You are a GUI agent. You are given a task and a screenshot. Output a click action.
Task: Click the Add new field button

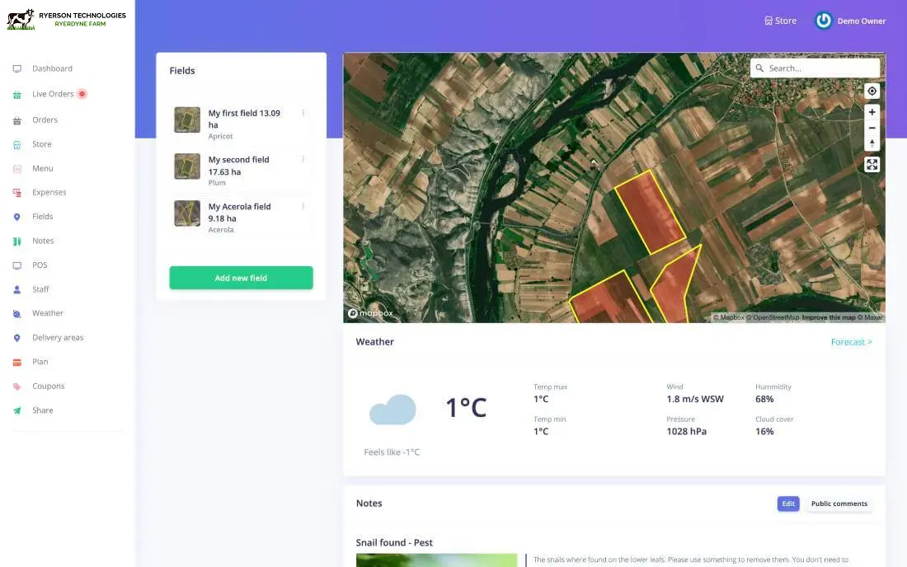(x=241, y=278)
